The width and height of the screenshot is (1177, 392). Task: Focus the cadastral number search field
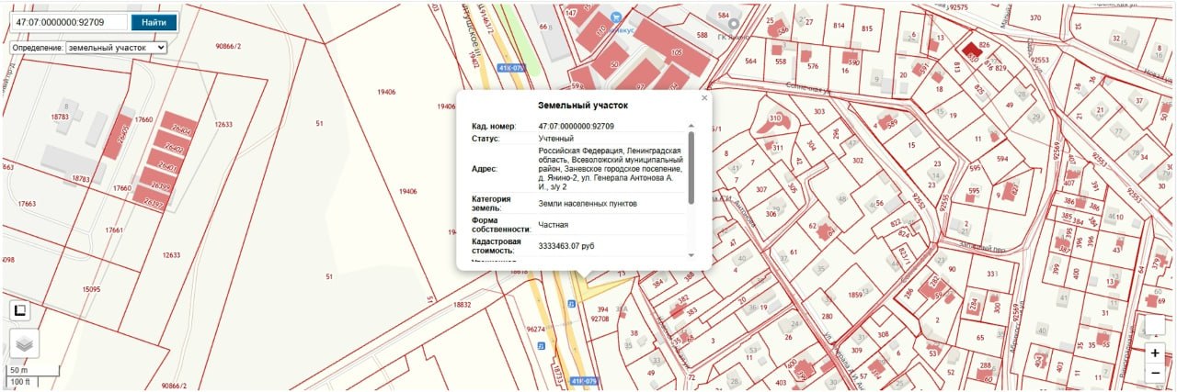[x=68, y=22]
